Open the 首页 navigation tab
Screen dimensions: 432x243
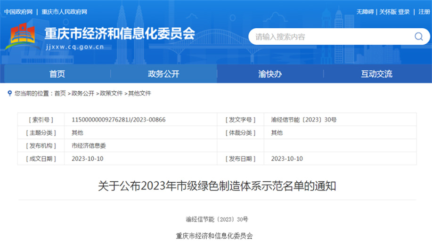pyautogui.click(x=57, y=74)
